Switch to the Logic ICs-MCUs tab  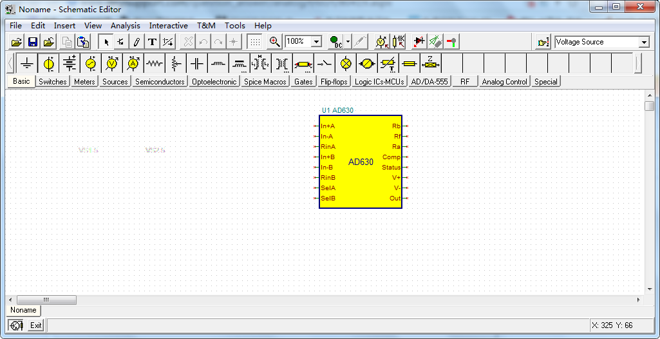click(379, 82)
